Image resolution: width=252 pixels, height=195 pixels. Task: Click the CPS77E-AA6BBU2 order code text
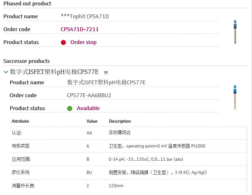point(89,95)
